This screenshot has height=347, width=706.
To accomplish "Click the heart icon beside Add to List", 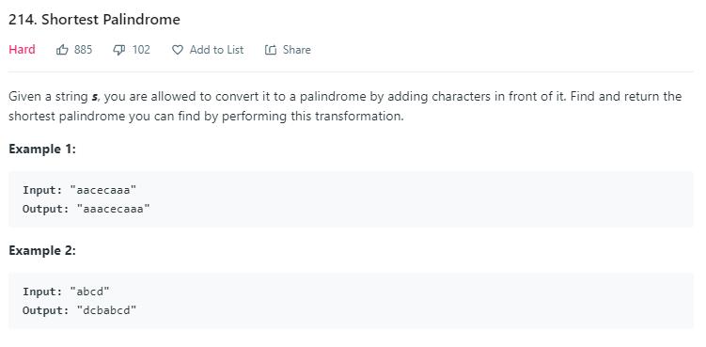I will (178, 50).
